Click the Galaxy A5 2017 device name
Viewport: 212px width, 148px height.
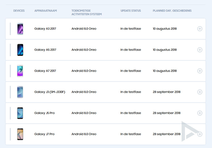pos(45,50)
